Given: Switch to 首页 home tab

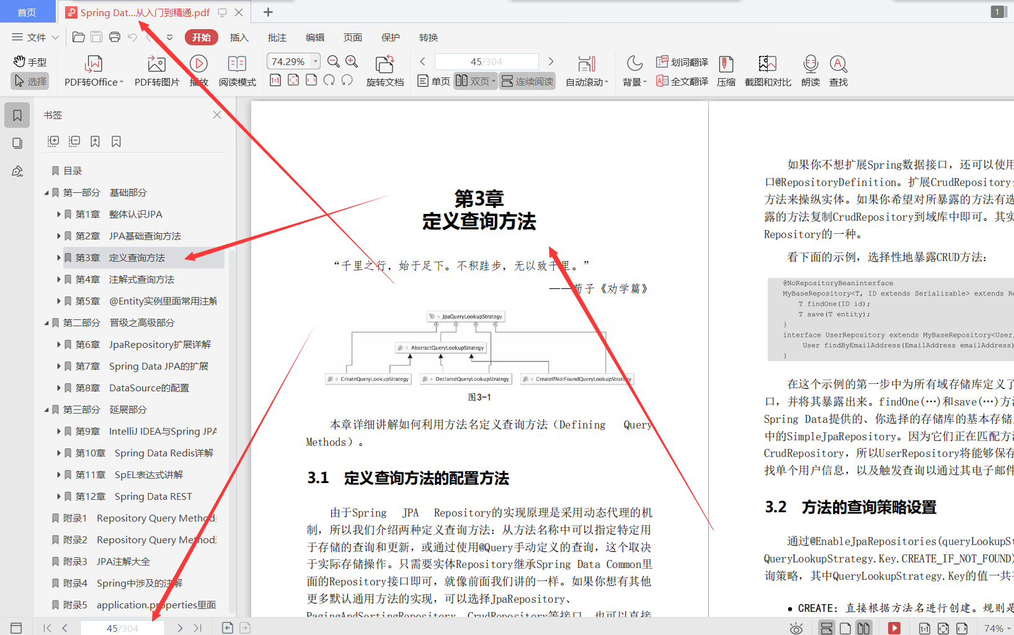Looking at the screenshot, I should 27,12.
